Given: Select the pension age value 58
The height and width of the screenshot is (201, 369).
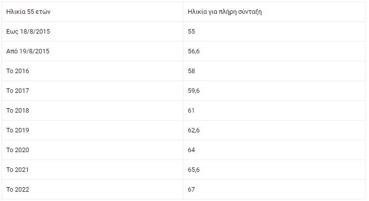Looking at the screenshot, I should click(192, 71).
